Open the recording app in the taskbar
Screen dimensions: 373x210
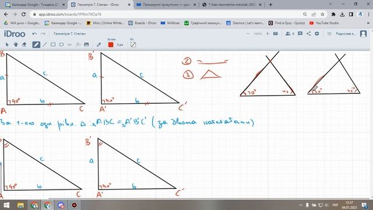(75, 205)
